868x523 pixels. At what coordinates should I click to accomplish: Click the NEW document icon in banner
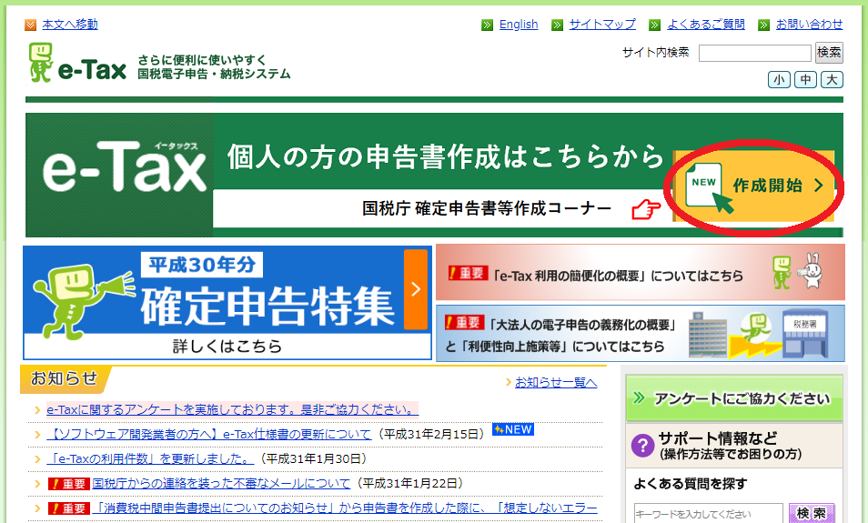pos(709,188)
